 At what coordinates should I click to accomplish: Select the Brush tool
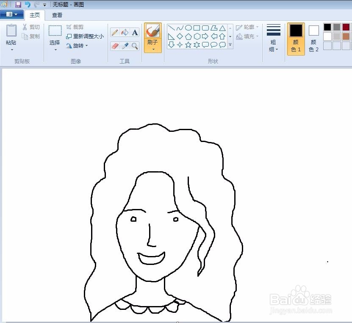153,32
